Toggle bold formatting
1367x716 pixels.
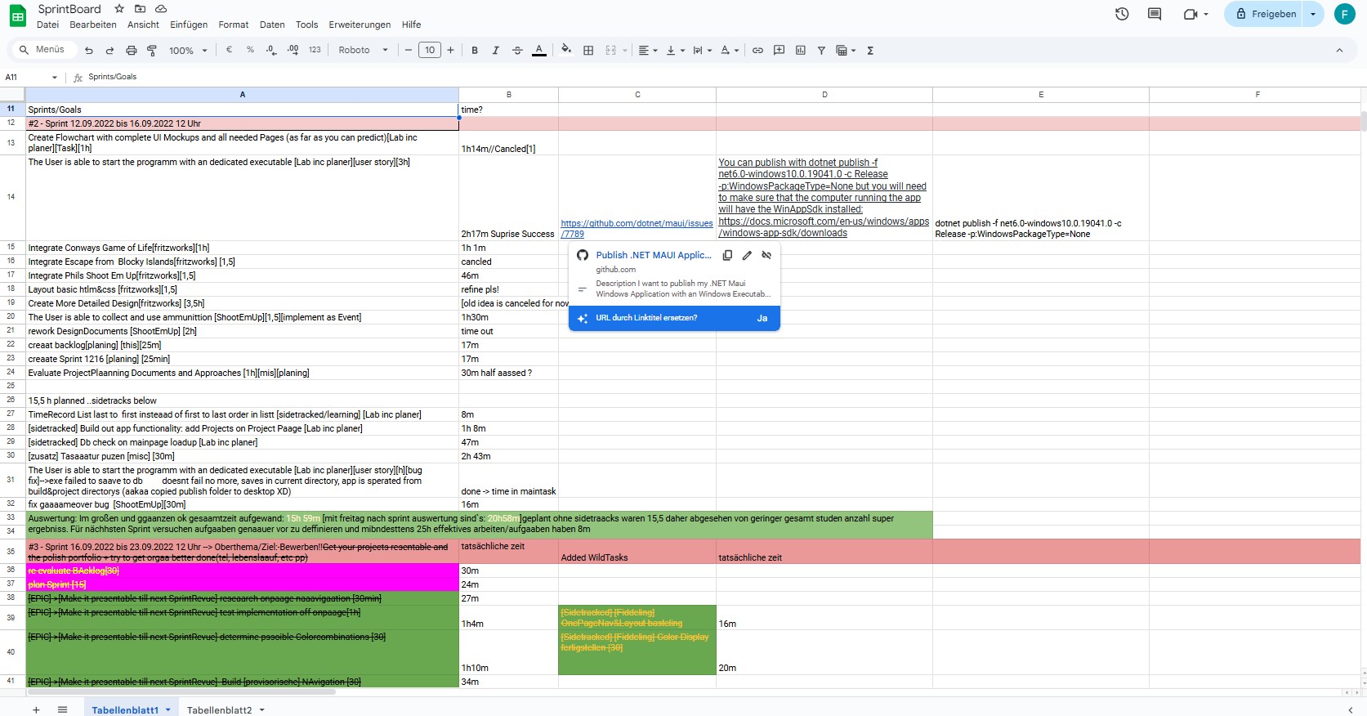click(x=475, y=50)
